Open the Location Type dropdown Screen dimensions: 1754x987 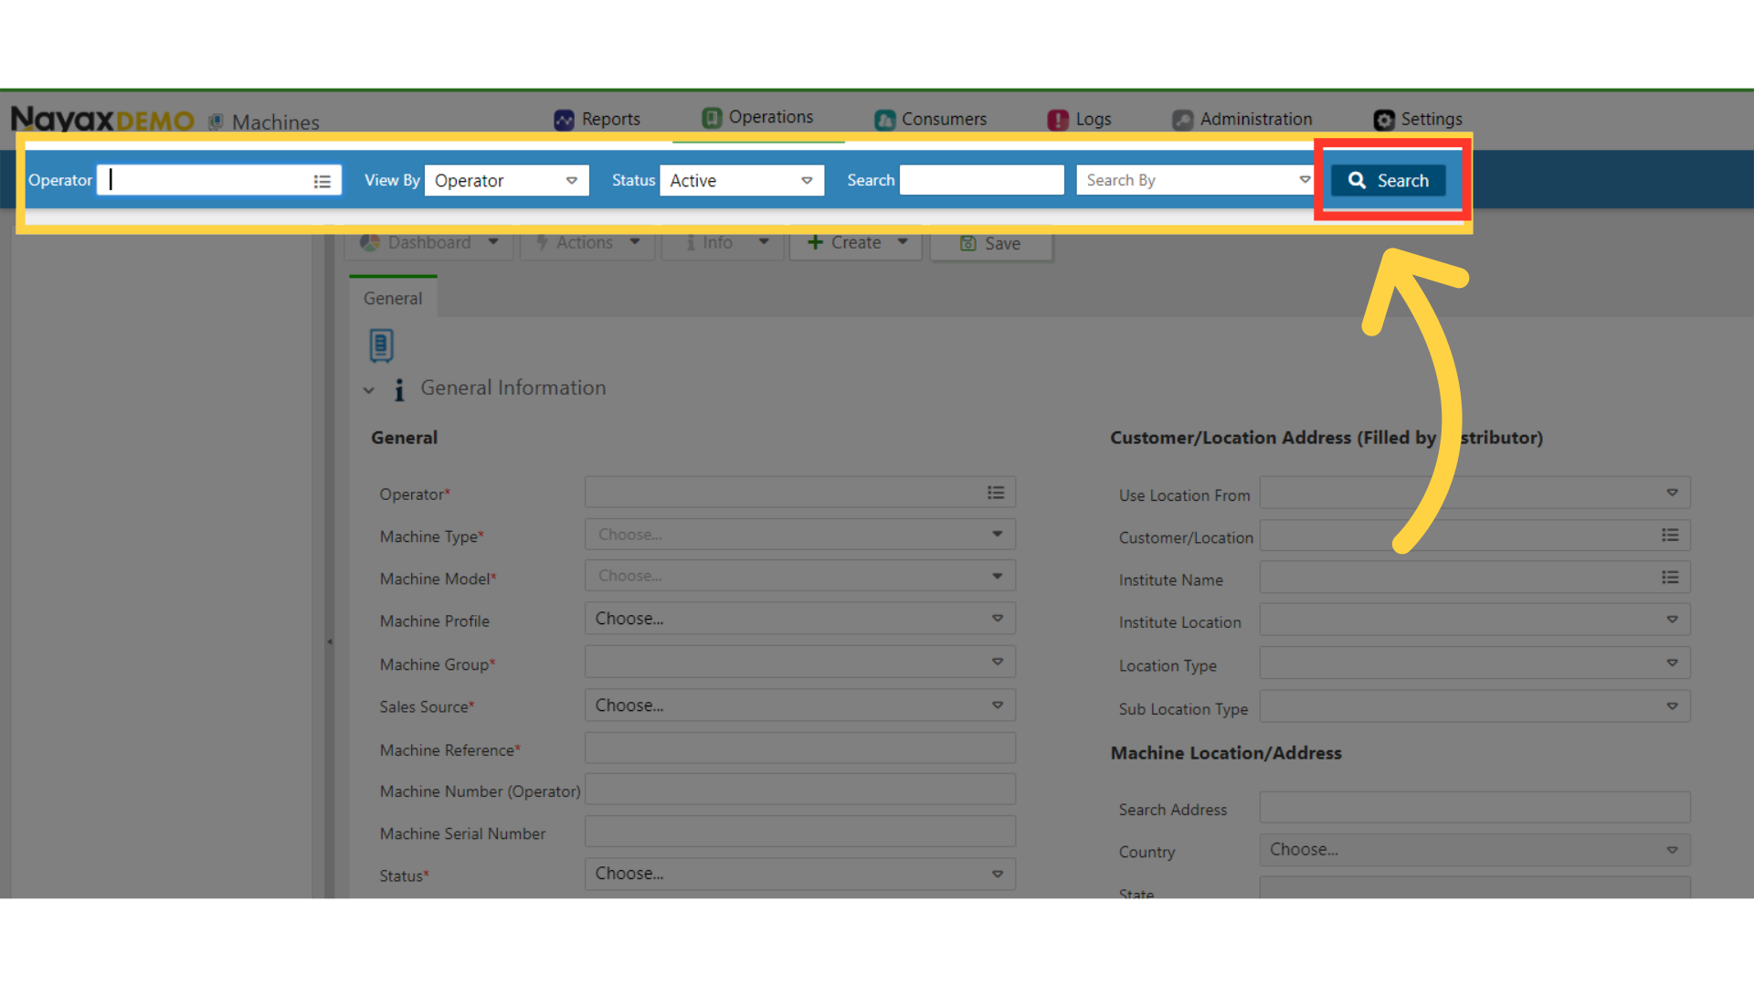pos(1475,663)
